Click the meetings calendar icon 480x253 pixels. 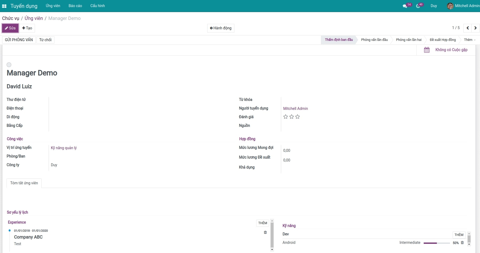tap(427, 50)
